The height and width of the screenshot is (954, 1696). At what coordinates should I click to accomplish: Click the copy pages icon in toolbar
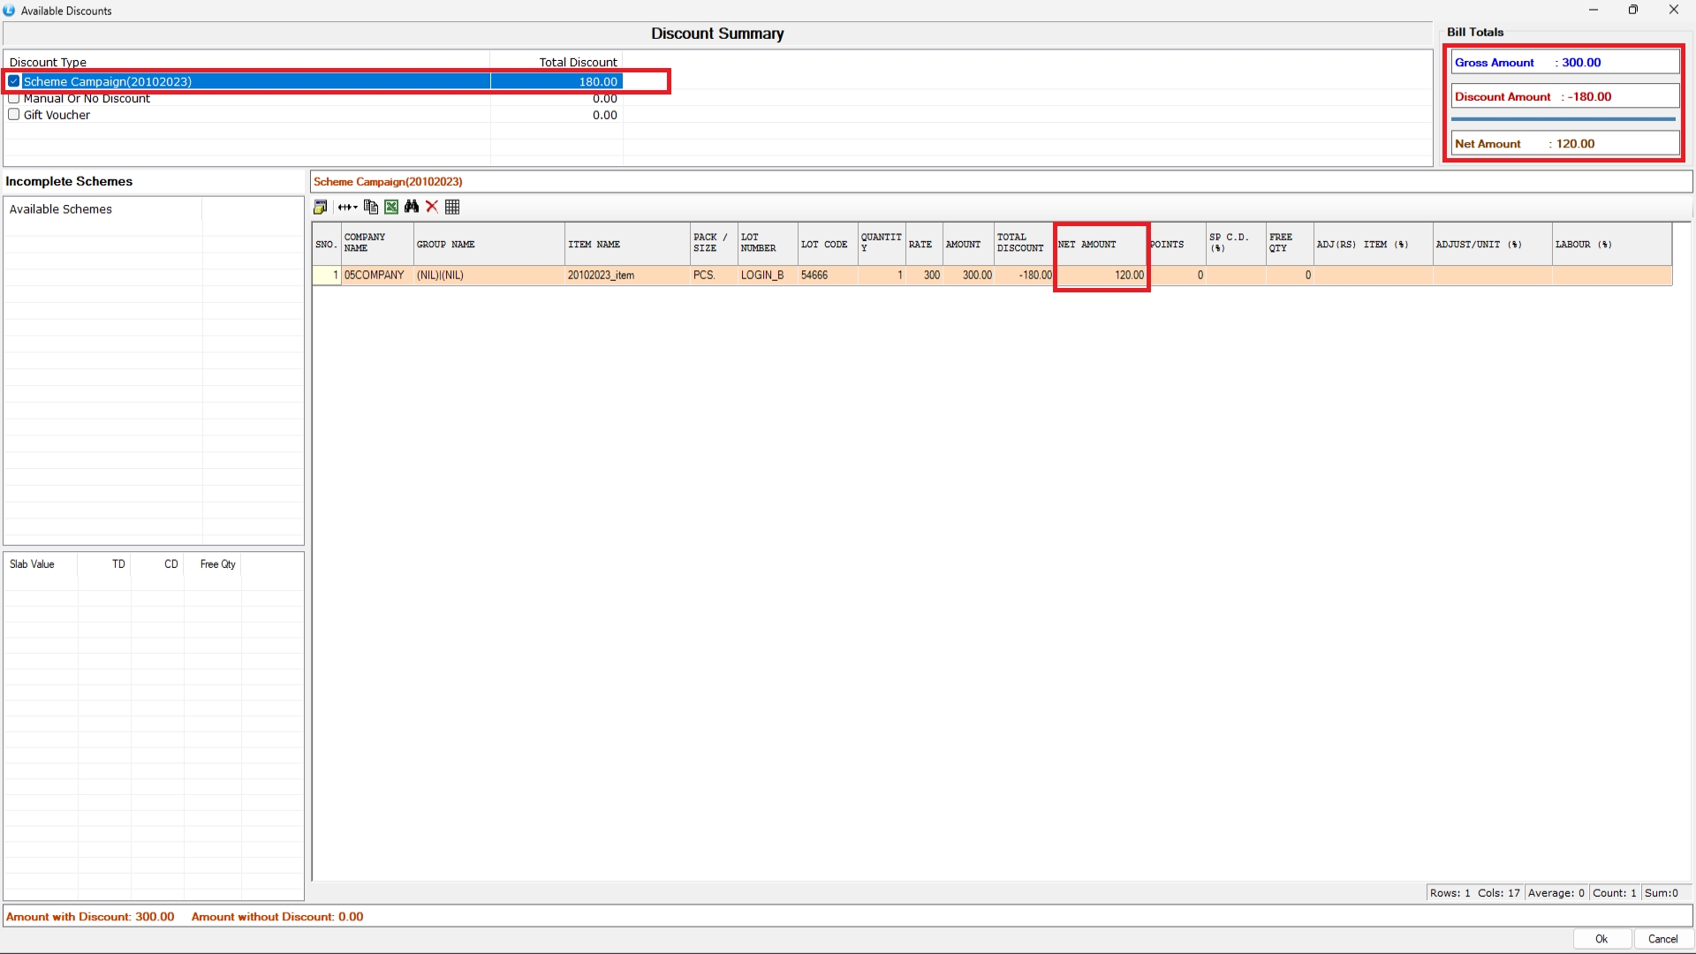tap(371, 207)
